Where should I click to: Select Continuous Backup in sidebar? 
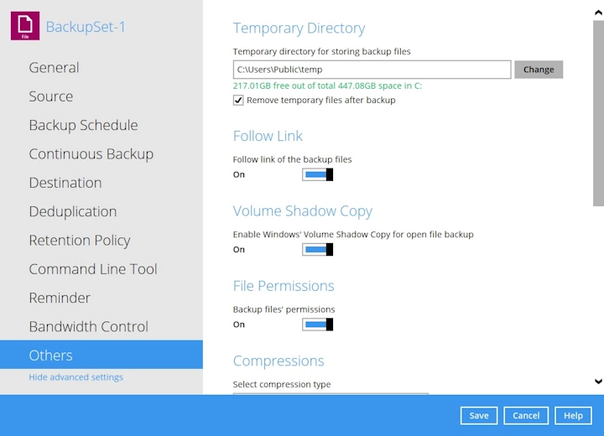91,154
